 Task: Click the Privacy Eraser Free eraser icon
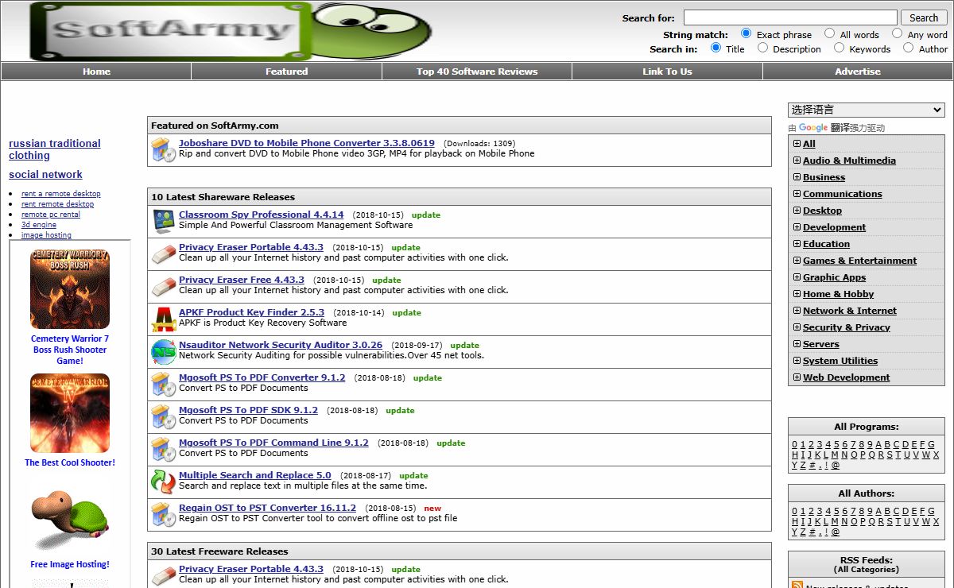pyautogui.click(x=163, y=286)
